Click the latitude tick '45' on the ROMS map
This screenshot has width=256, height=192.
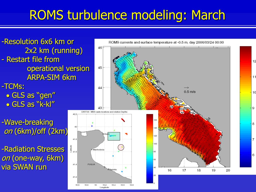(100, 67)
